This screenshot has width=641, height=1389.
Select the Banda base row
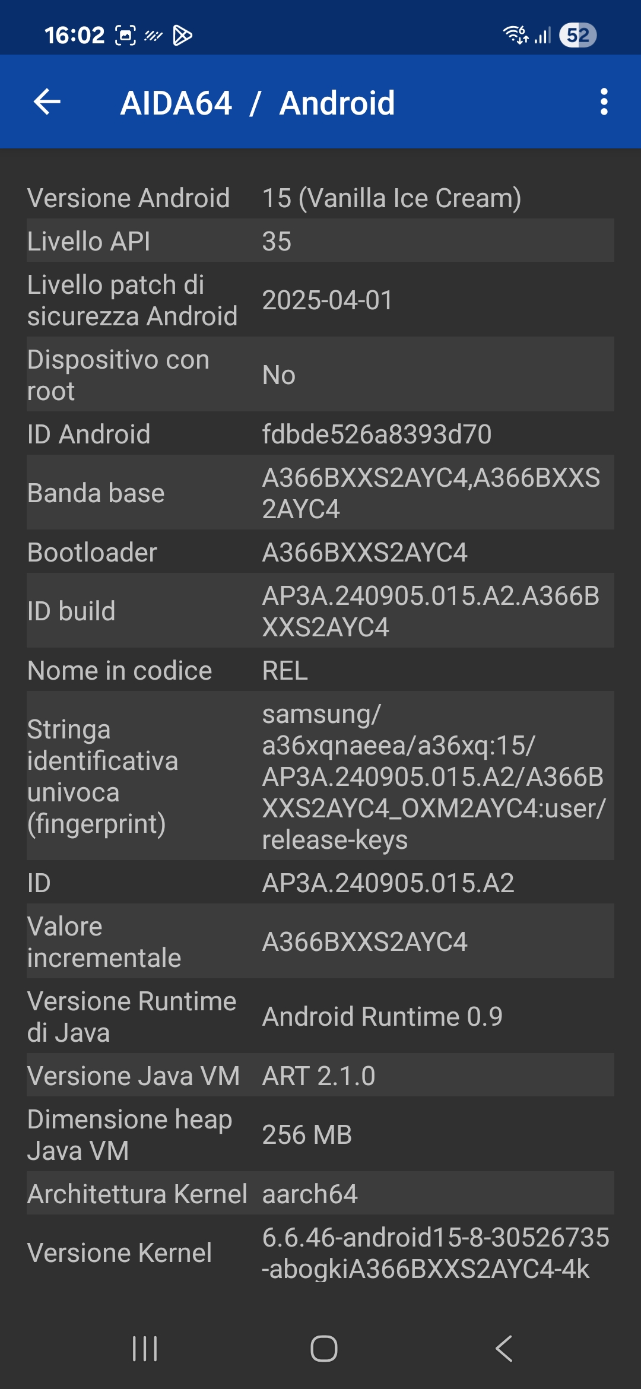point(320,493)
